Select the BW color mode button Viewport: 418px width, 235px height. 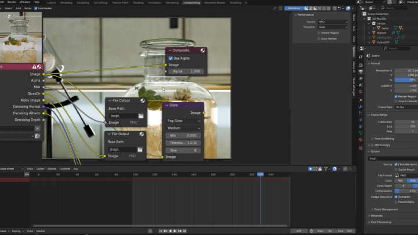tap(401, 180)
